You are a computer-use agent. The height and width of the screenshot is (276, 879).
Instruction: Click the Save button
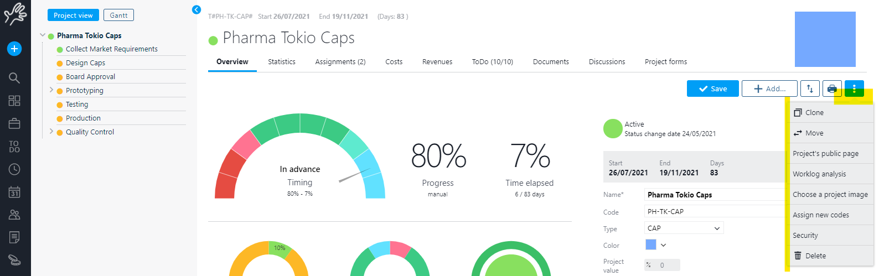(x=712, y=88)
